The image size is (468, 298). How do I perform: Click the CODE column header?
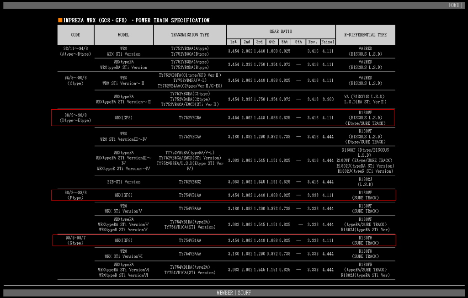point(75,35)
